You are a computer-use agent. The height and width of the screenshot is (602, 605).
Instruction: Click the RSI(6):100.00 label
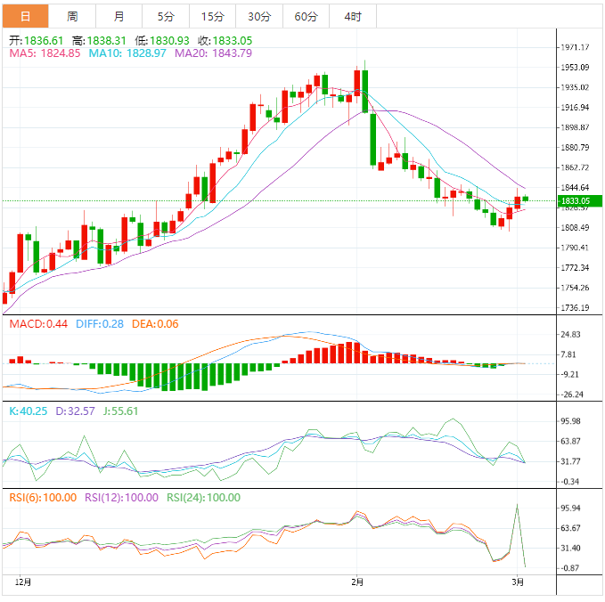pyautogui.click(x=43, y=497)
